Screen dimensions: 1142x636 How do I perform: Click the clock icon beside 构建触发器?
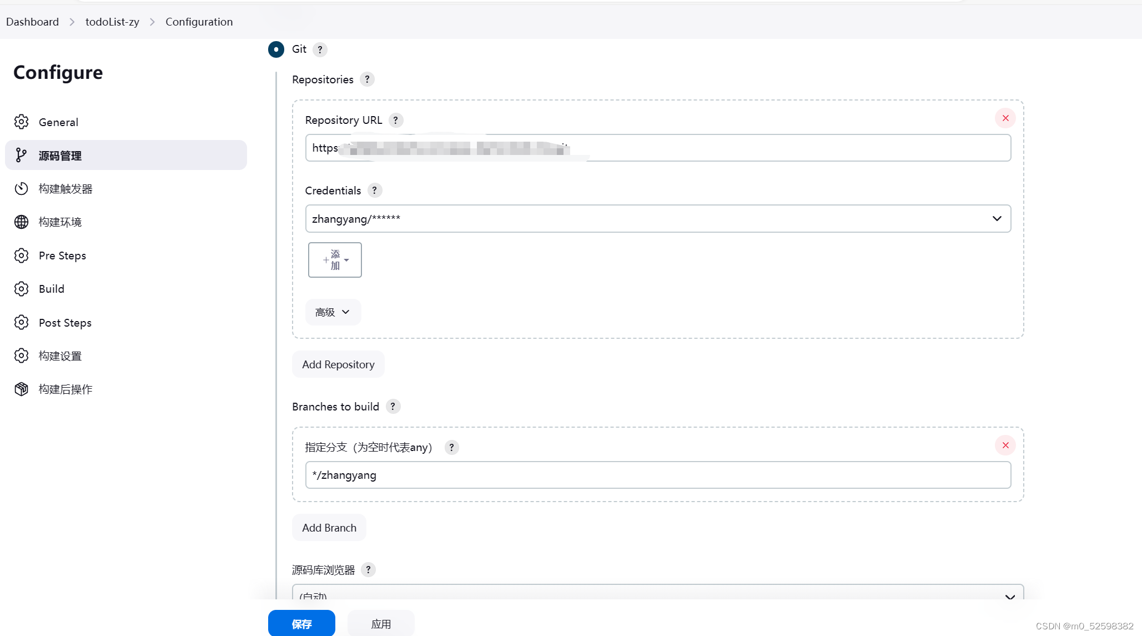21,188
